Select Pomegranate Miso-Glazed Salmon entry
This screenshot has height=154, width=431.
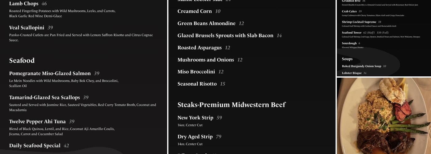pos(50,73)
